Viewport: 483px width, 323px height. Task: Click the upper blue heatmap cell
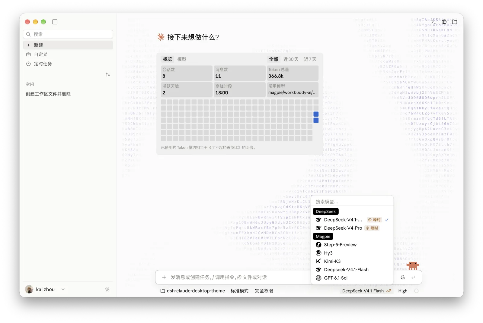(316, 114)
